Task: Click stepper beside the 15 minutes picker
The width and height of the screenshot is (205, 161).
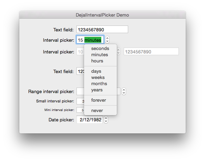Action: click(107, 40)
